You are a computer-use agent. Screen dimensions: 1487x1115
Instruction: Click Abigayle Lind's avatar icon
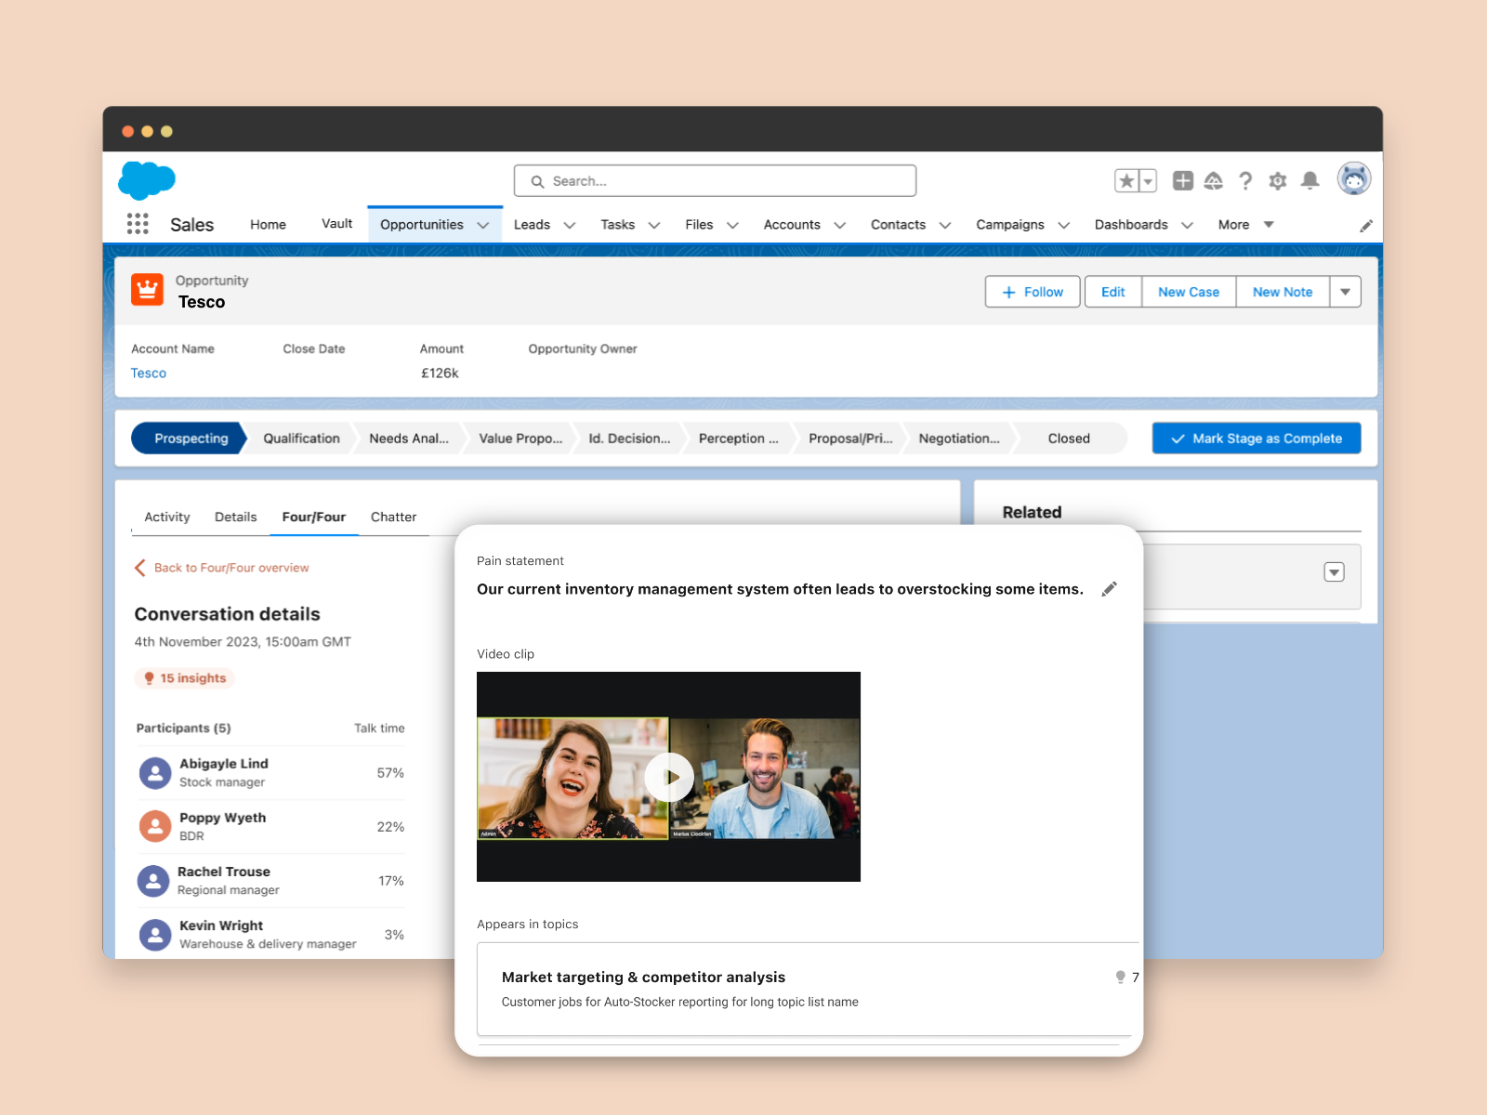[x=155, y=773]
